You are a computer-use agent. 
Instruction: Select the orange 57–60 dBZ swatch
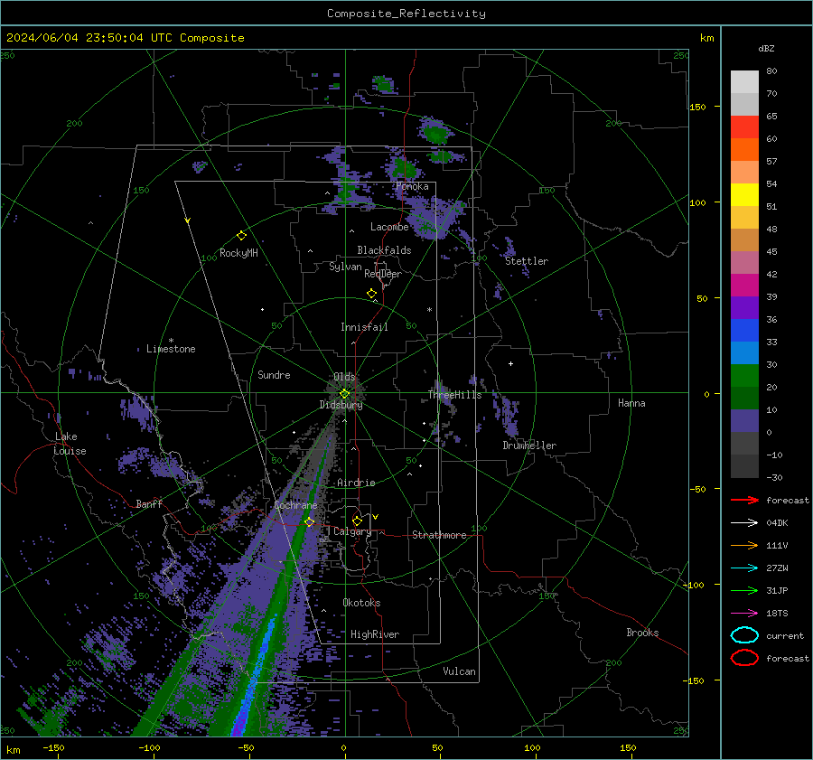click(744, 150)
